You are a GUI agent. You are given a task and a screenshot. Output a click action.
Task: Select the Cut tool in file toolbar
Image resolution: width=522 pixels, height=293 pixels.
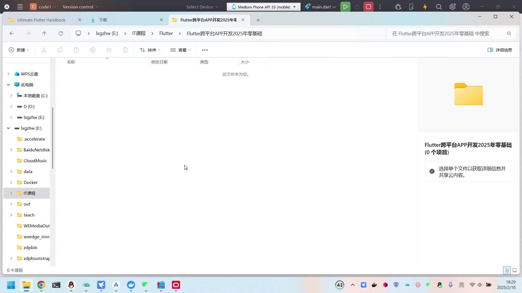coord(43,50)
